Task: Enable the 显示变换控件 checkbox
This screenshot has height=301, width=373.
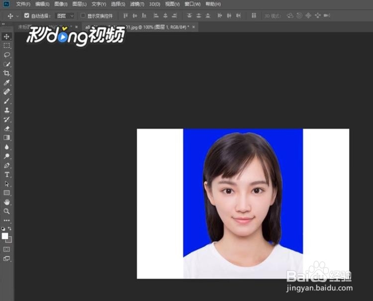Action: (83, 16)
